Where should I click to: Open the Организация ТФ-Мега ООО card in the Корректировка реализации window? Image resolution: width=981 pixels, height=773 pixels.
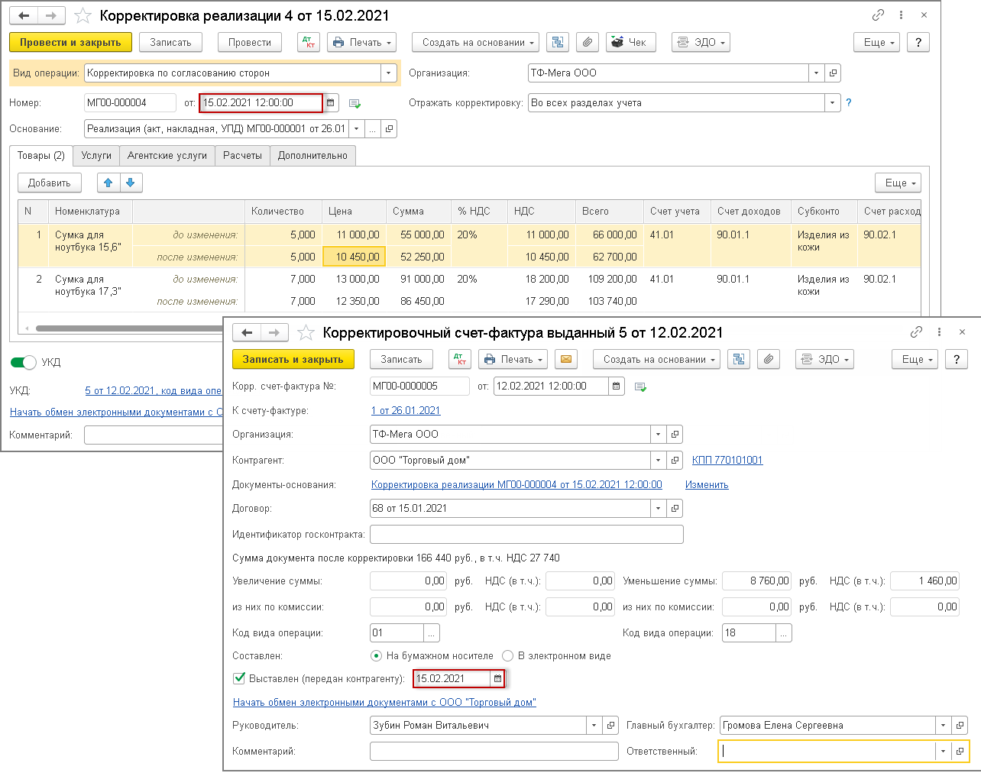coord(833,73)
